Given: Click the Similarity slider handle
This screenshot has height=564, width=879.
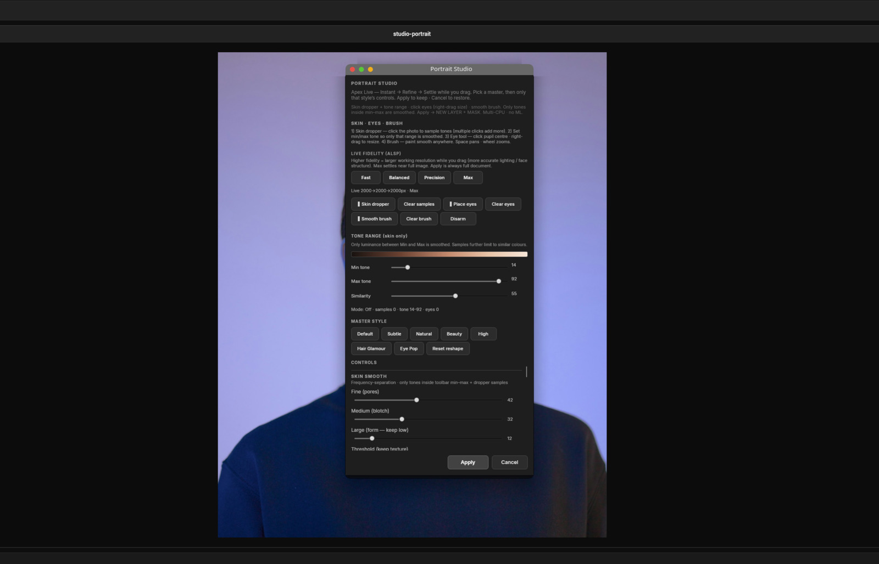Looking at the screenshot, I should [x=455, y=296].
